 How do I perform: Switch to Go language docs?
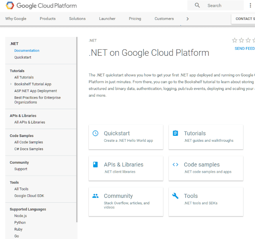point(17,236)
